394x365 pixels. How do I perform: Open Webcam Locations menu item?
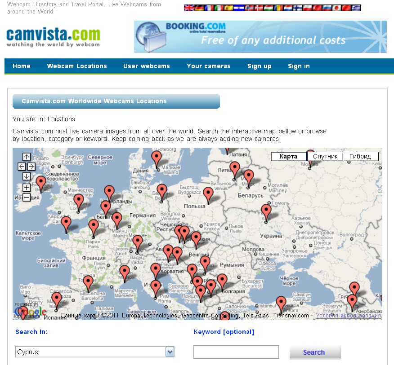(x=77, y=66)
